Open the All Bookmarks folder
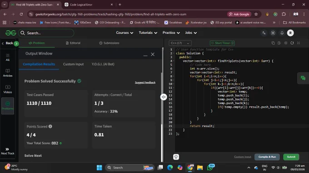 click(x=294, y=23)
